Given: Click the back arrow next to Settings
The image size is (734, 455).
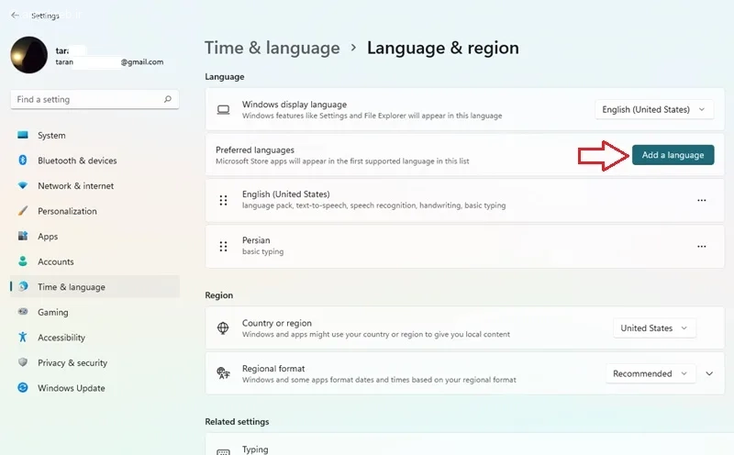Looking at the screenshot, I should pyautogui.click(x=15, y=15).
